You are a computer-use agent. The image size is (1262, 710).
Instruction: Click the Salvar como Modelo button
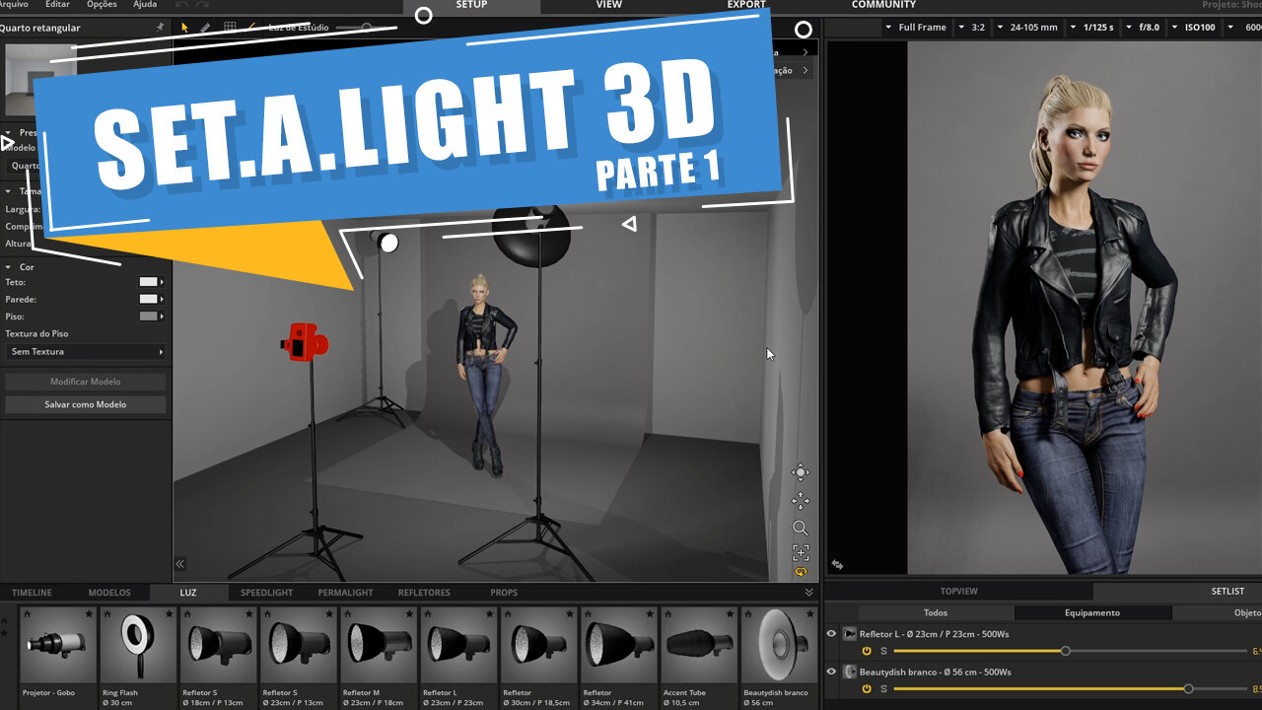click(86, 404)
